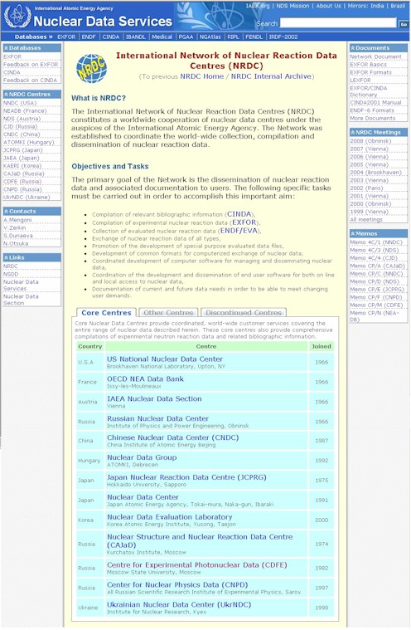The height and width of the screenshot is (630, 411).
Task: Open Nuclear Data Group ATOMKI link
Action: pyautogui.click(x=142, y=457)
